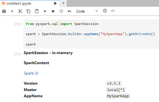This screenshot has width=159, height=102.
Task: Close Untitled1.ipynb via unsaved dot indicator
Action: (55, 3)
